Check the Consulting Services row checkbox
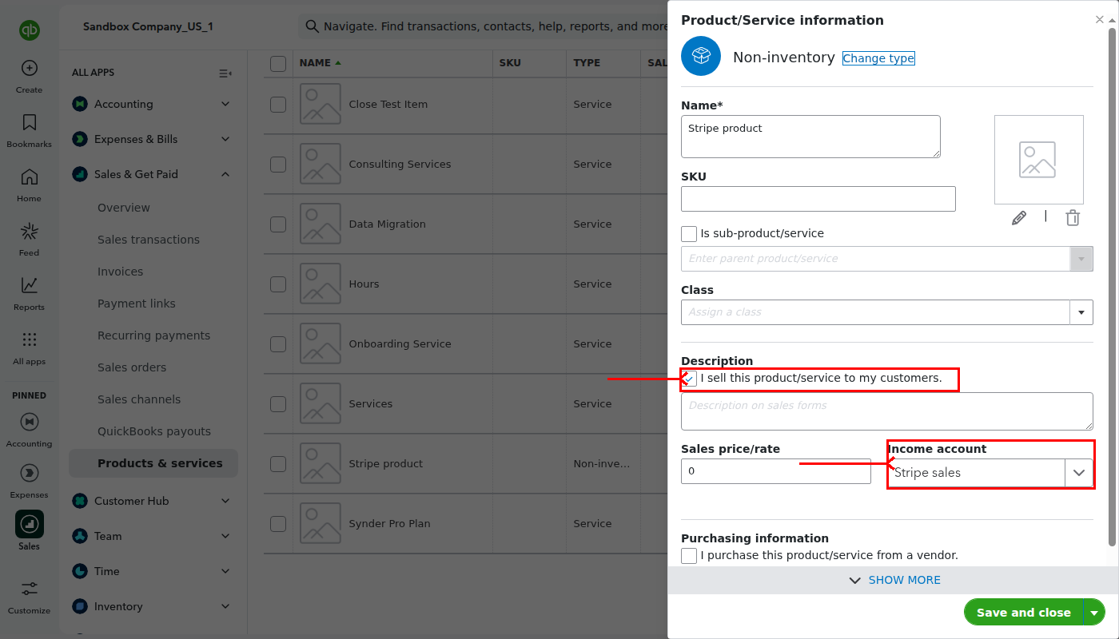The height and width of the screenshot is (639, 1119). pyautogui.click(x=278, y=165)
